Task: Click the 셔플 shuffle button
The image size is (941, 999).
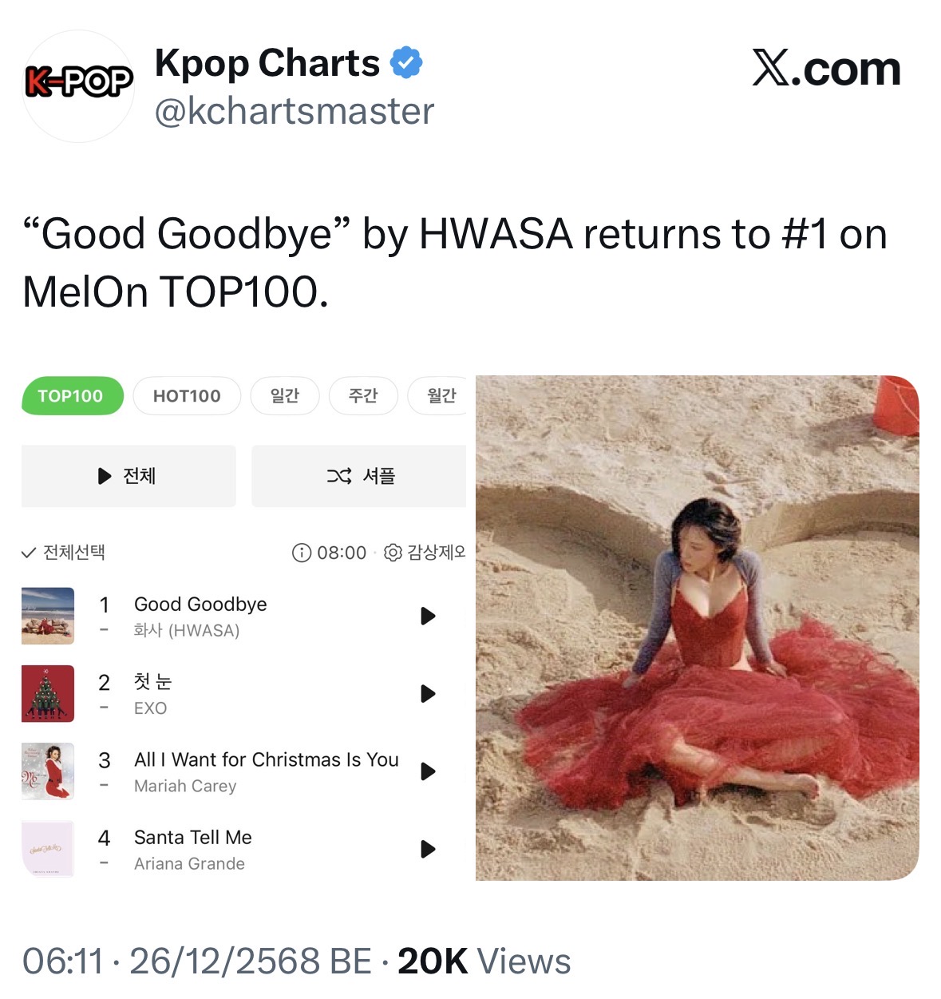Action: pos(359,476)
